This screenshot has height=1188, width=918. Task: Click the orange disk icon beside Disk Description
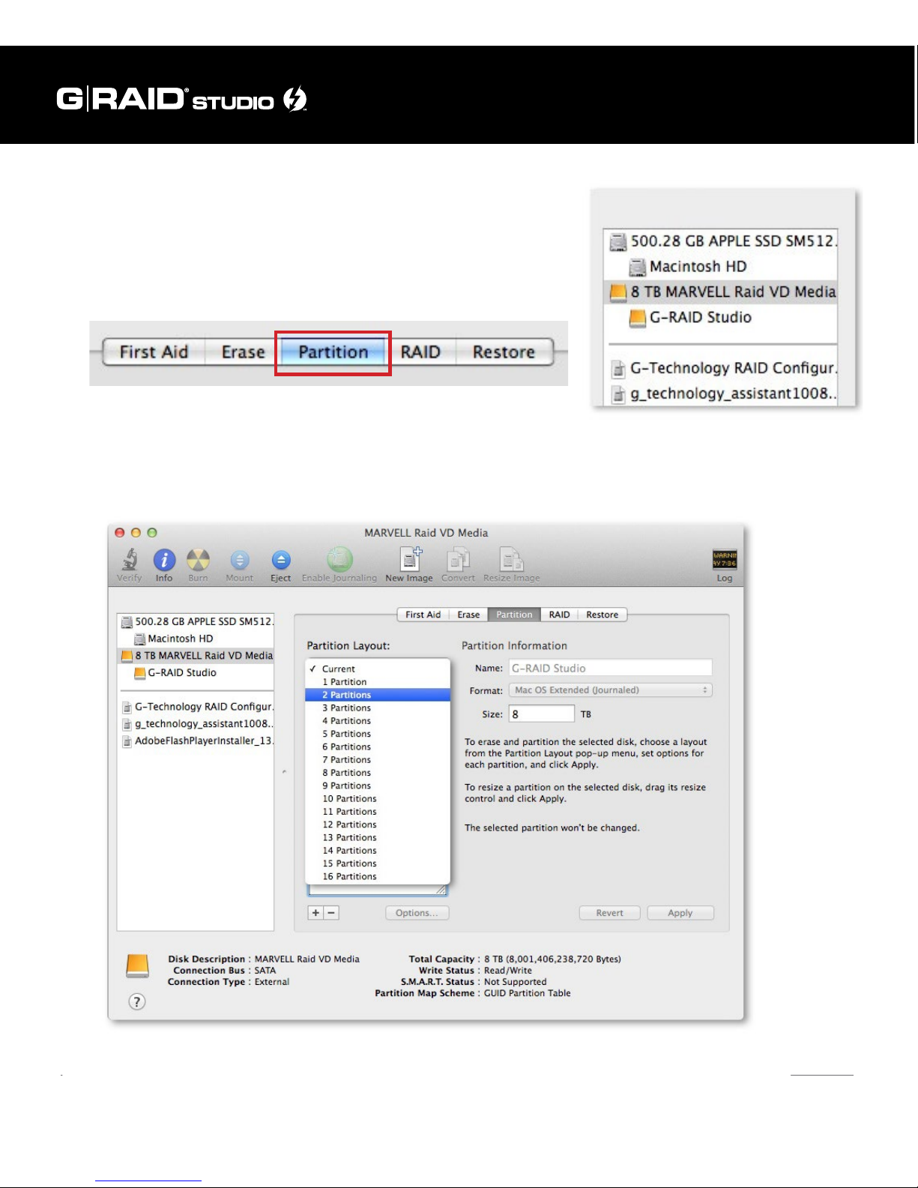[x=137, y=966]
